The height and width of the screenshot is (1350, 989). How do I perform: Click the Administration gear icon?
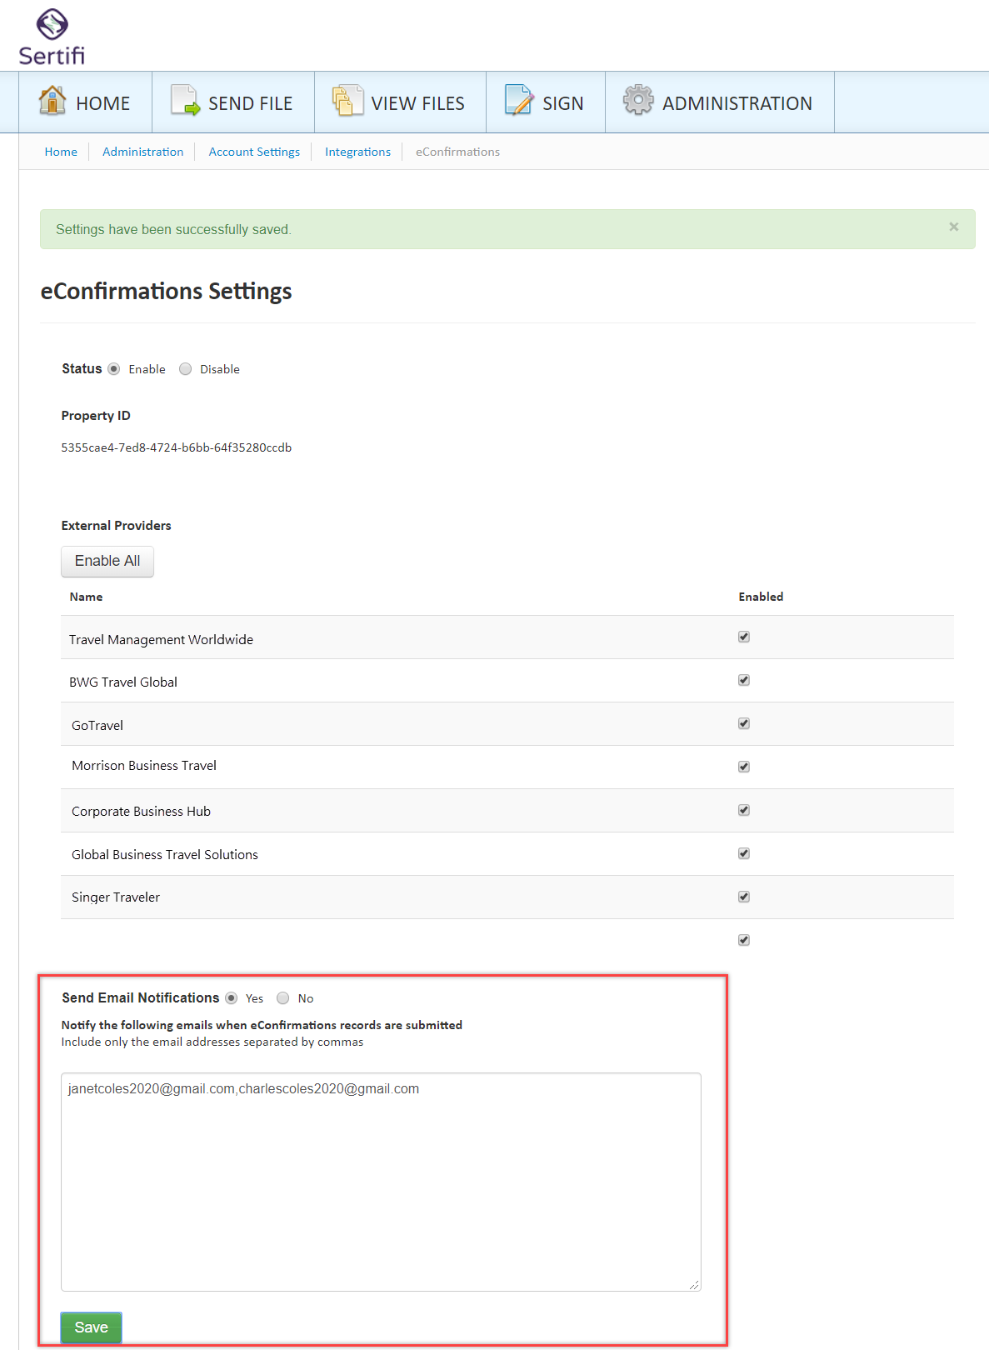pos(638,100)
